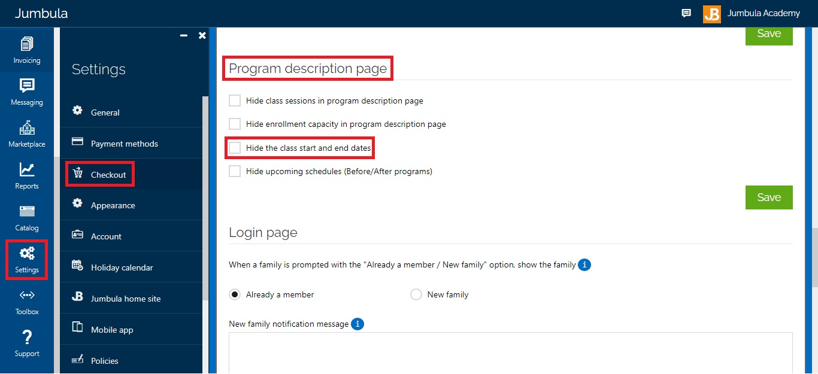Click the cart icon beside Checkout
The height and width of the screenshot is (374, 818).
click(77, 174)
